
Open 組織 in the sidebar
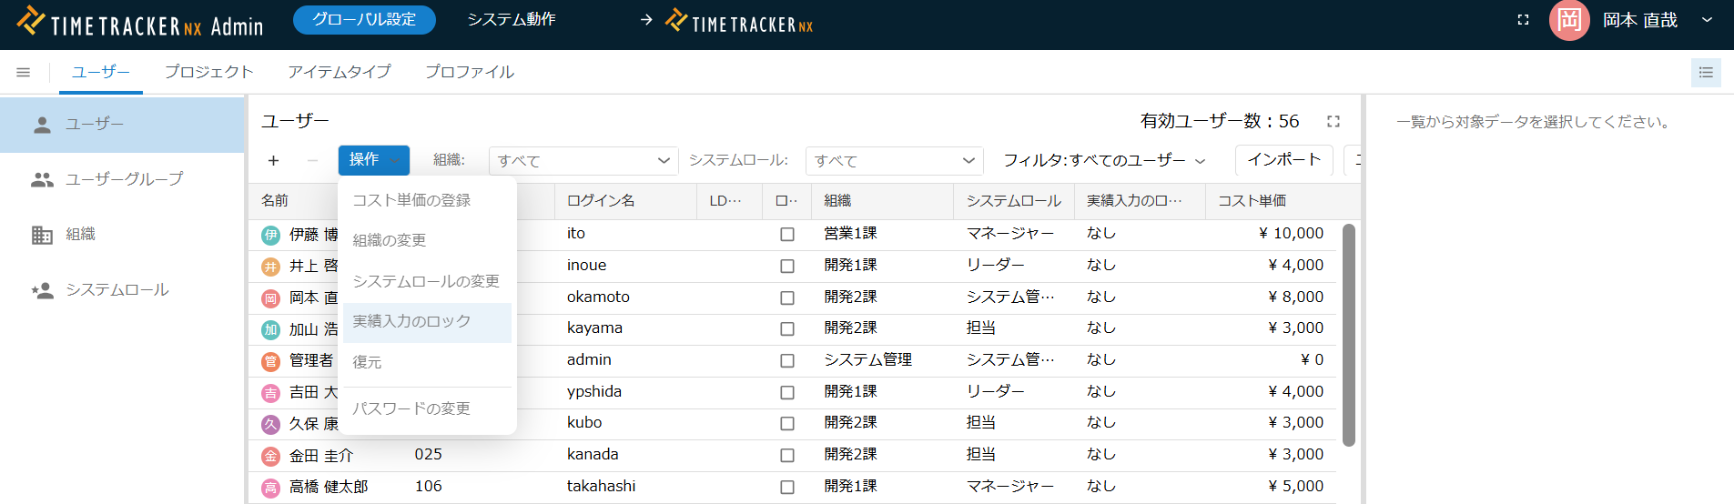tap(80, 235)
